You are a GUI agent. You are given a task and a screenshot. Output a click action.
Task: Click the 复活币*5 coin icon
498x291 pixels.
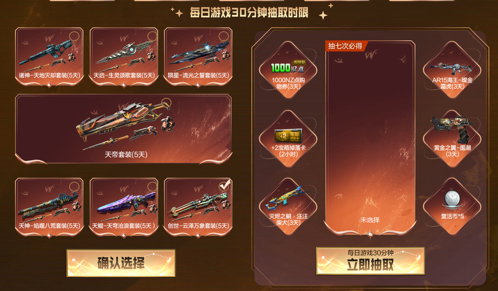pyautogui.click(x=452, y=198)
